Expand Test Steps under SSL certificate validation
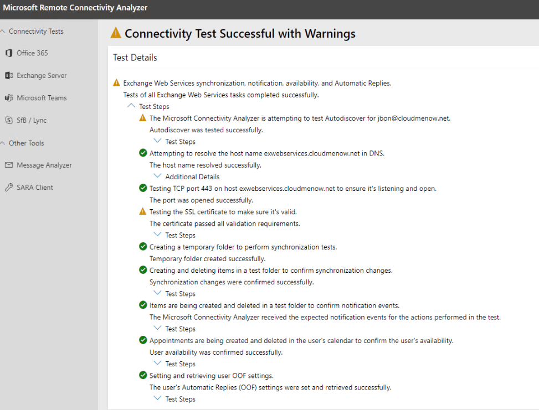The width and height of the screenshot is (539, 410). point(158,235)
